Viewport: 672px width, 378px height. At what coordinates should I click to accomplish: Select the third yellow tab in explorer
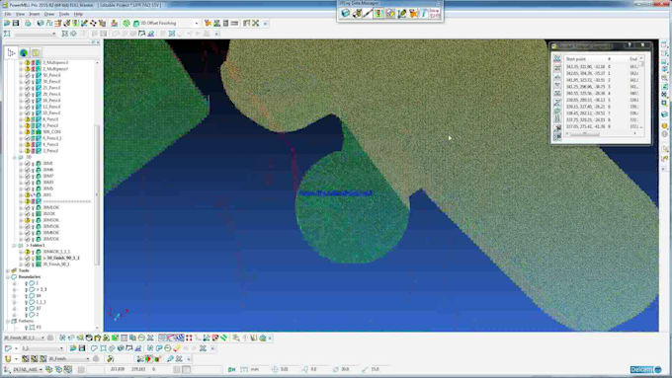click(x=36, y=53)
